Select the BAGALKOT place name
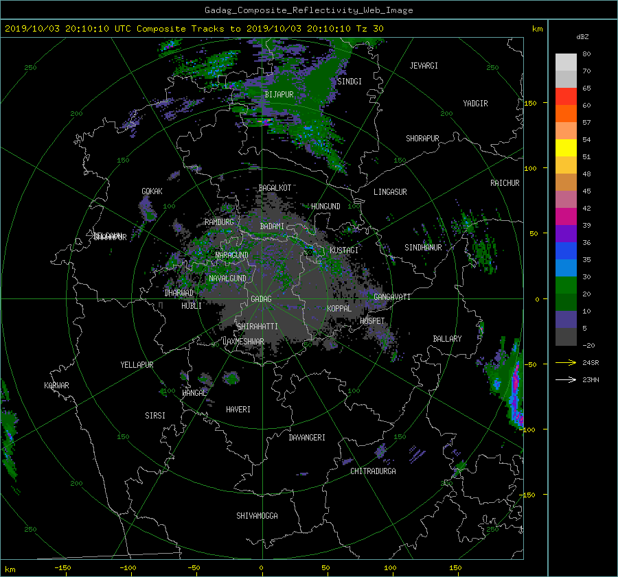The height and width of the screenshot is (577, 618). 275,188
